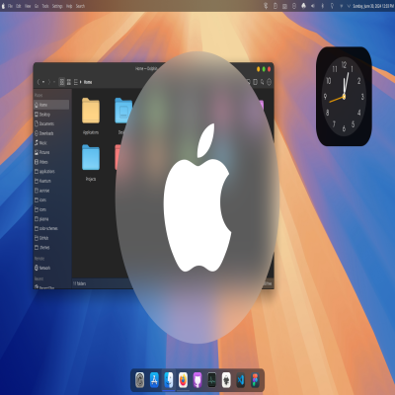Open the forward history dropdown arrow
395x395 pixels.
[x=54, y=82]
